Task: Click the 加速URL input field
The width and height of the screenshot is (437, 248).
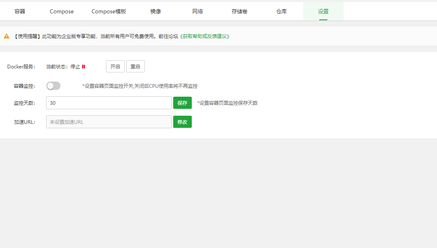Action: 109,122
